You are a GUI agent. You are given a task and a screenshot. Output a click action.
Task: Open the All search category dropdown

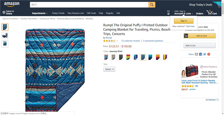coord(34,5)
